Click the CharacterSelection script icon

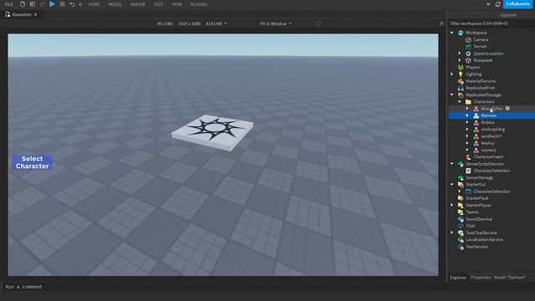468,171
